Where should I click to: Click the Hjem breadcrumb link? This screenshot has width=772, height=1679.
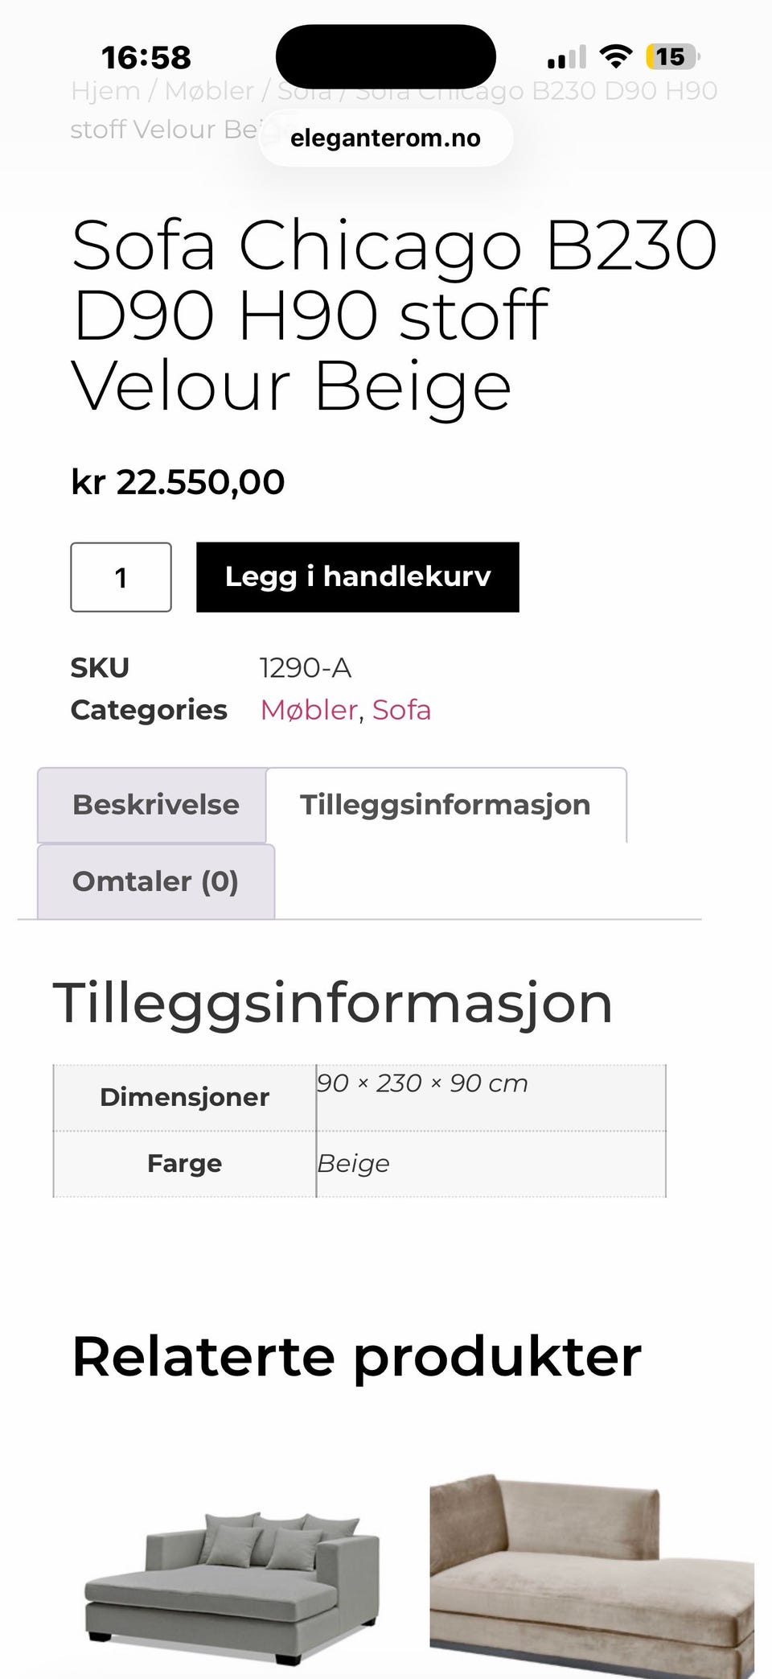click(114, 91)
